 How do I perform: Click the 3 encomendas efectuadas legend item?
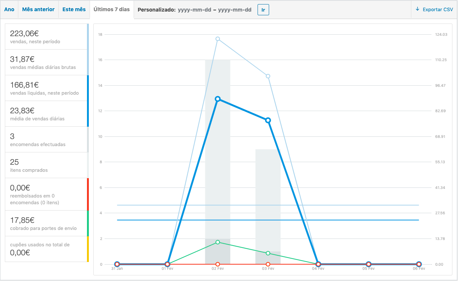pyautogui.click(x=47, y=139)
